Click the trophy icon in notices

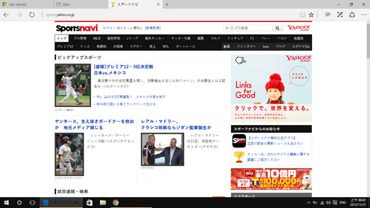239,157
